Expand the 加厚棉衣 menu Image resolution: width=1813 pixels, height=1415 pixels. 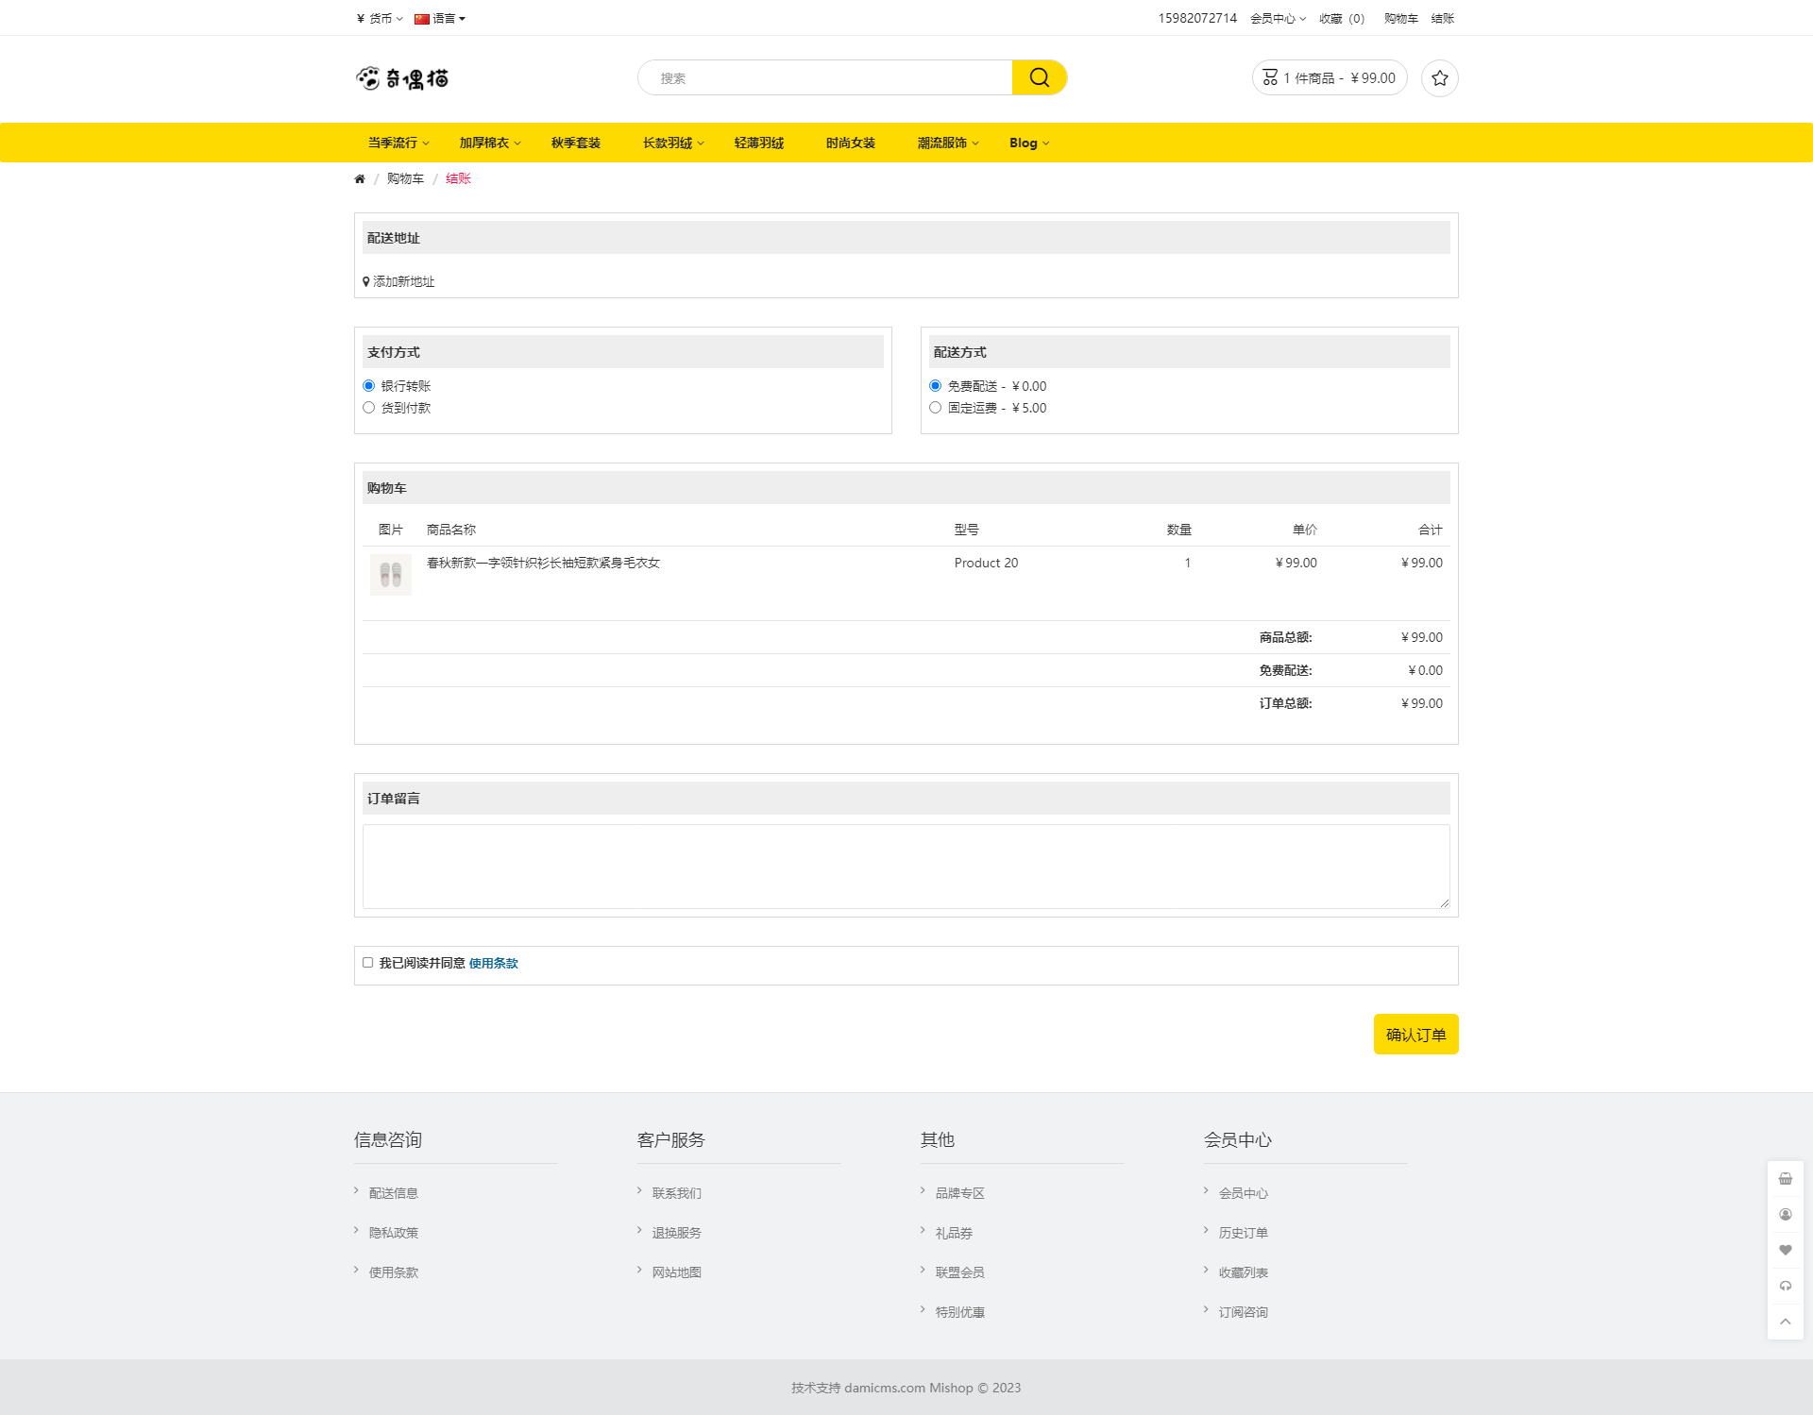(490, 143)
